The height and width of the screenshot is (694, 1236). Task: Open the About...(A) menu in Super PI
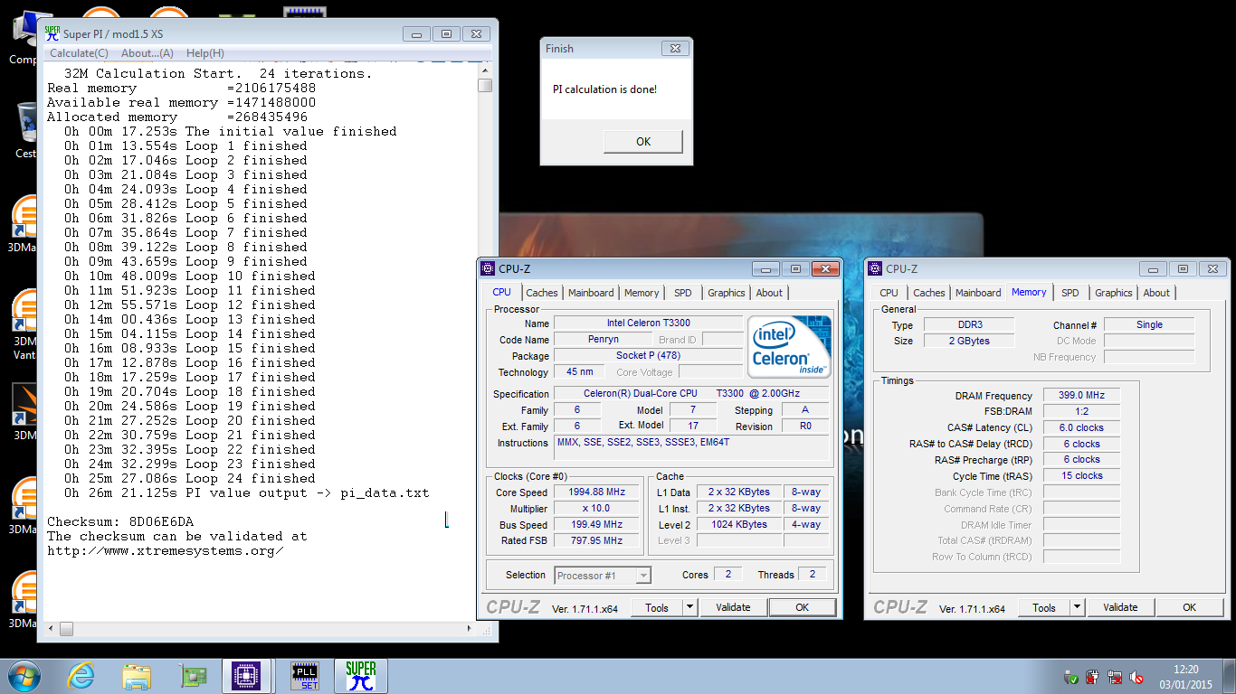pyautogui.click(x=147, y=53)
